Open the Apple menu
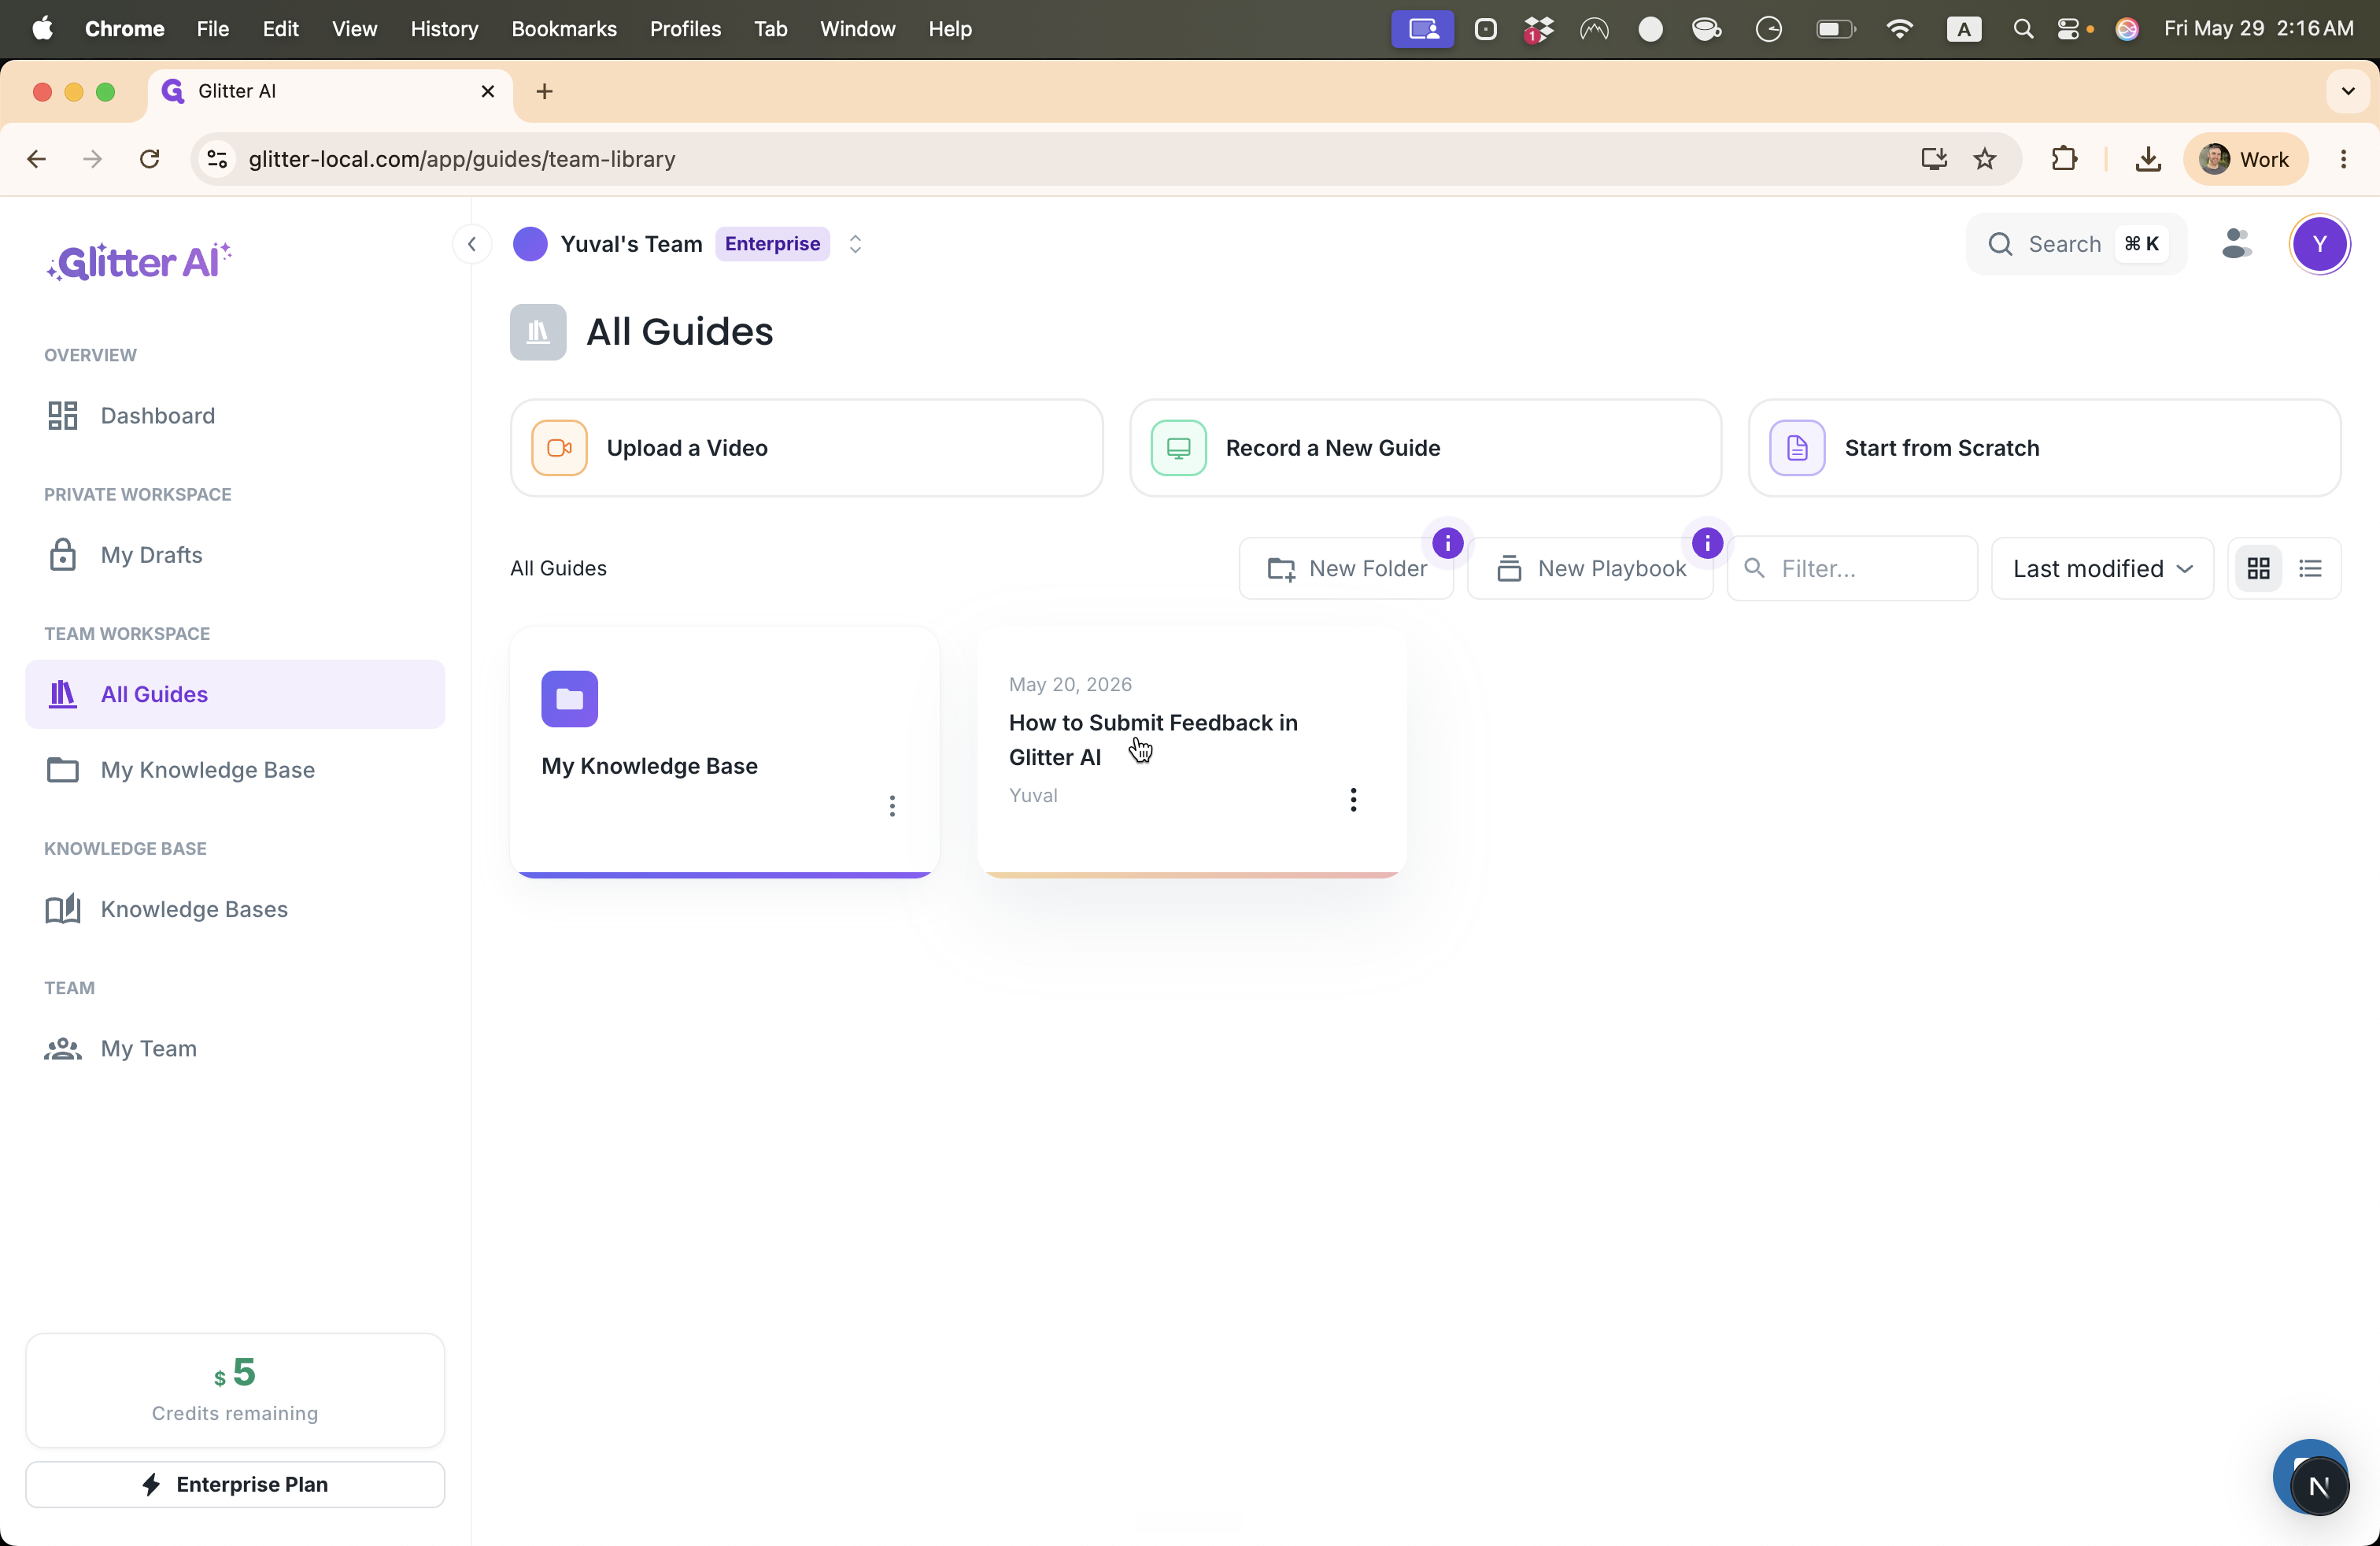The image size is (2380, 1546). point(42,29)
